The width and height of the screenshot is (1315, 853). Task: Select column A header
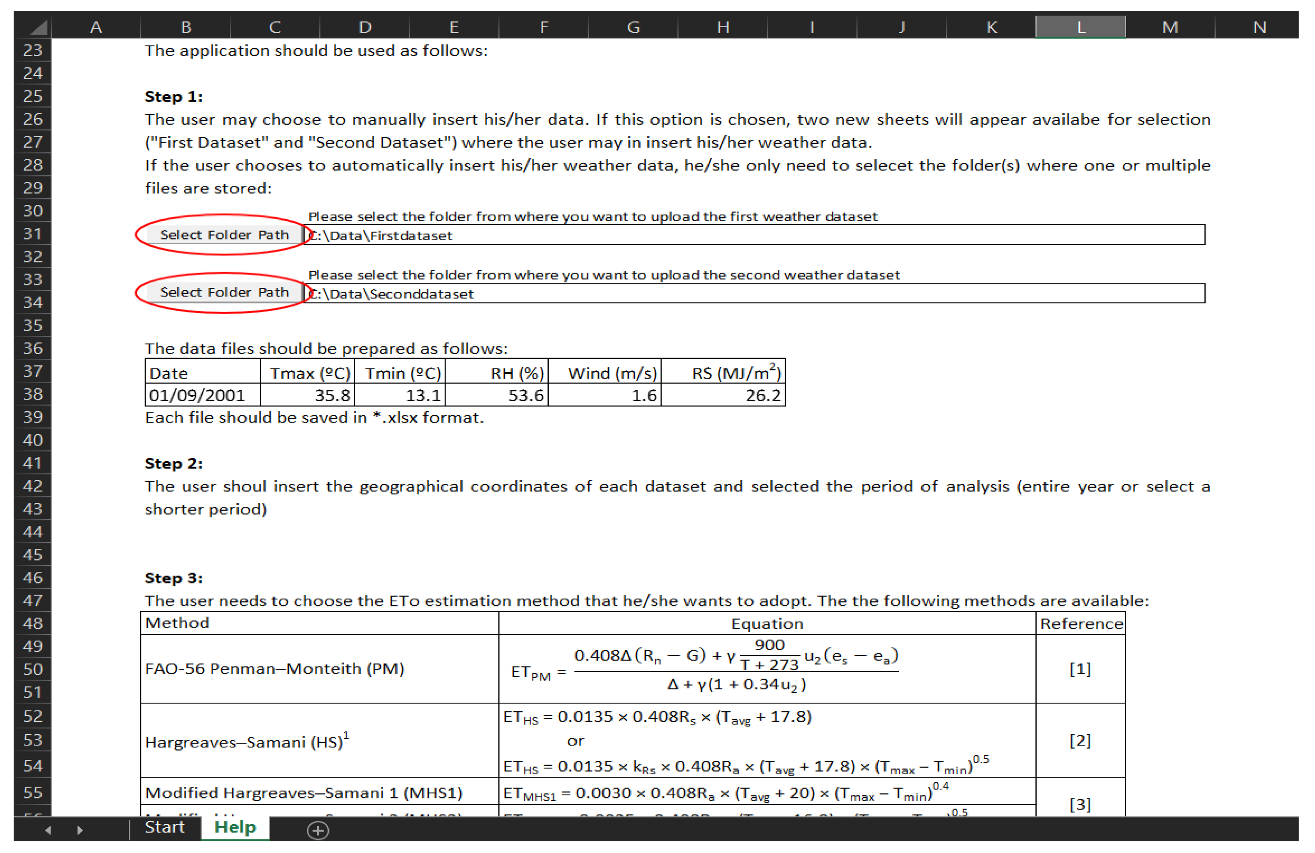[96, 26]
